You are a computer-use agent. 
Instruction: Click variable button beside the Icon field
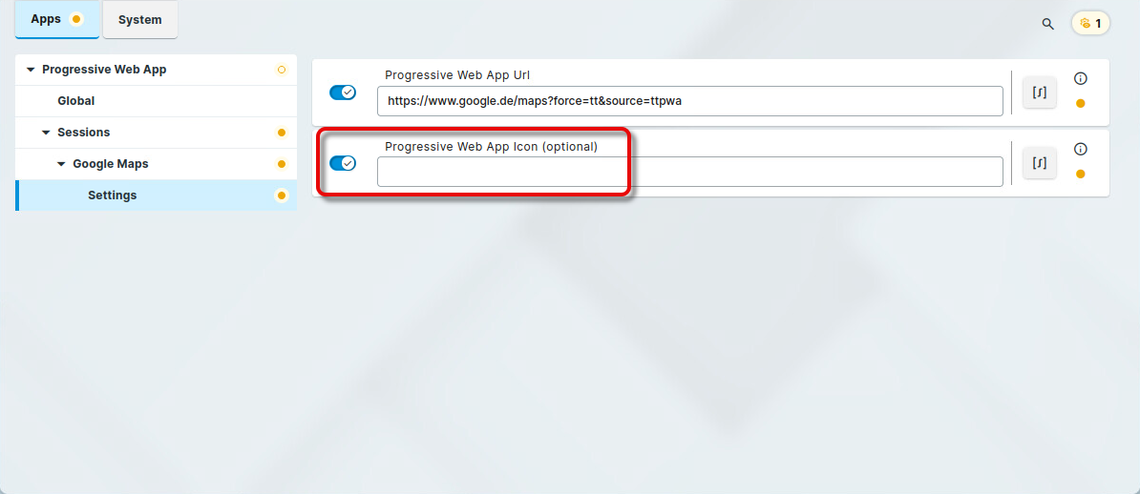click(x=1040, y=163)
